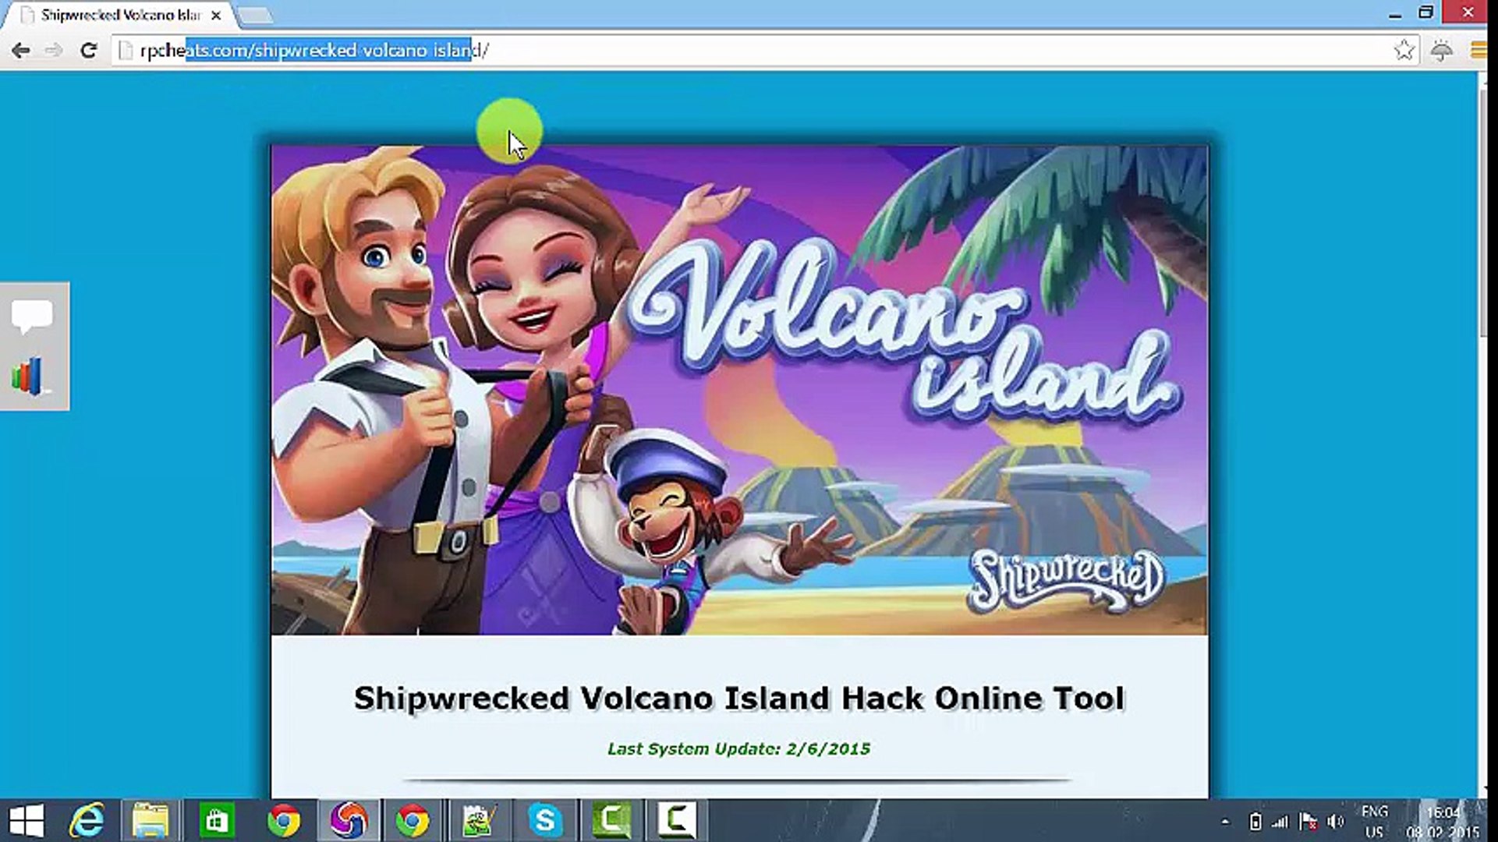Click the Volcano Island banner image
Screen dimensions: 1498x842
(x=738, y=390)
